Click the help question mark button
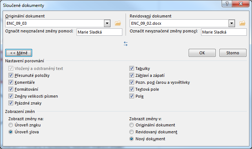Image resolution: width=252 pixels, height=149 pixels. [x=227, y=4]
